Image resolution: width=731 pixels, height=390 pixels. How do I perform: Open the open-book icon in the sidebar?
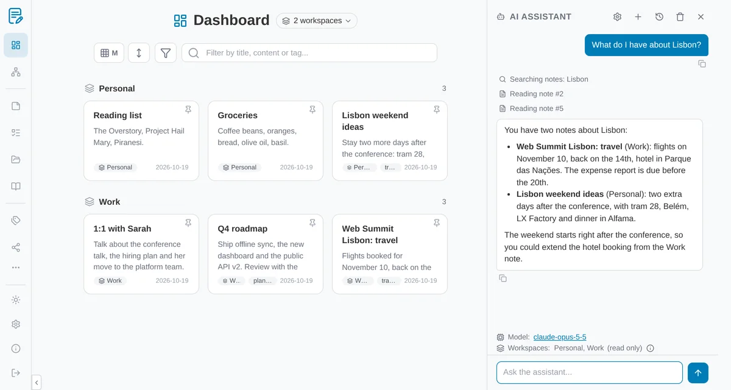point(16,186)
